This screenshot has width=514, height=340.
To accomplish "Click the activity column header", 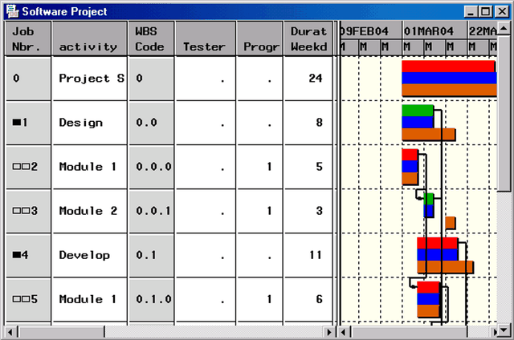I will click(88, 38).
